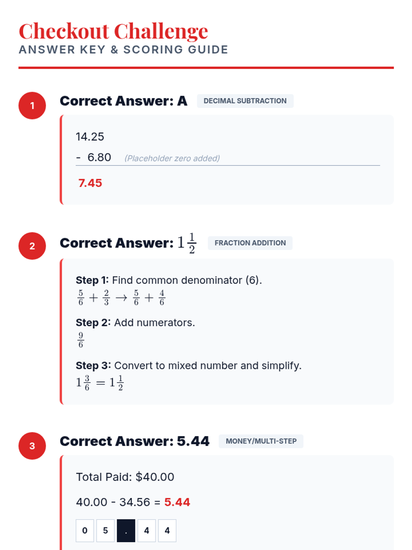The width and height of the screenshot is (412, 550).
Task: Select the DECIMAL SUBTRACTION tag
Action: 245,101
